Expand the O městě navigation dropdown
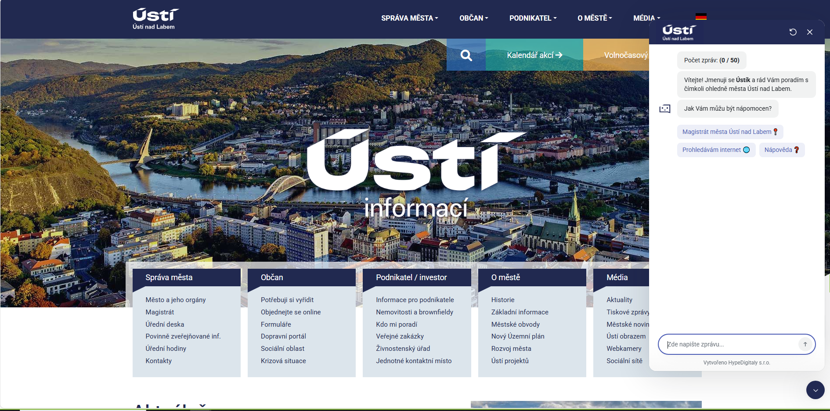The image size is (830, 411). tap(594, 18)
